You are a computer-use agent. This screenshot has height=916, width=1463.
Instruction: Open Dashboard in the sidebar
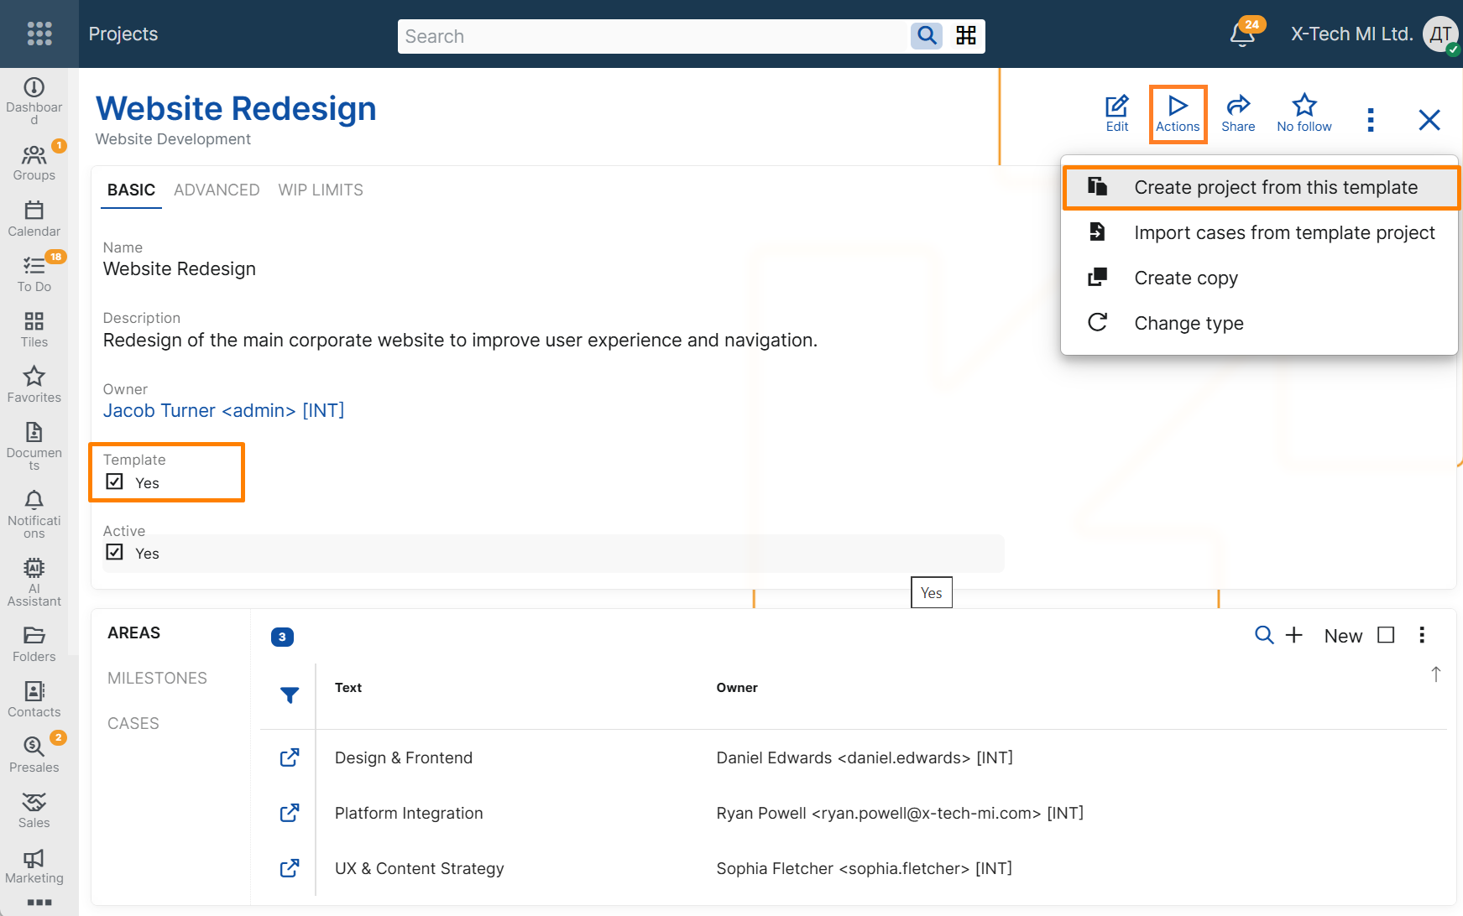point(34,101)
